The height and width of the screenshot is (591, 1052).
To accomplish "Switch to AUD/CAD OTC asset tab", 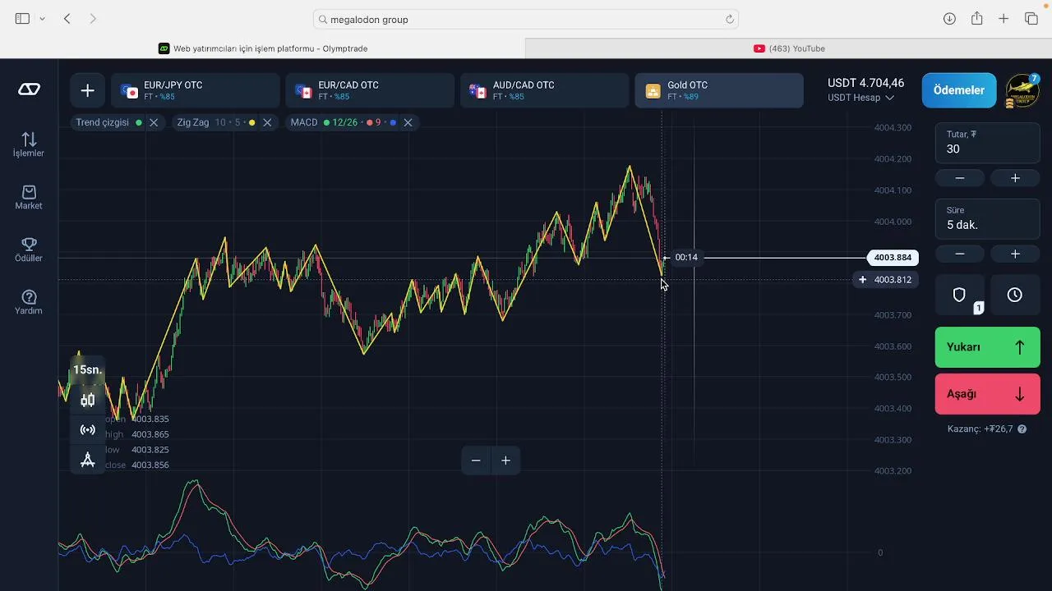I will coord(544,90).
